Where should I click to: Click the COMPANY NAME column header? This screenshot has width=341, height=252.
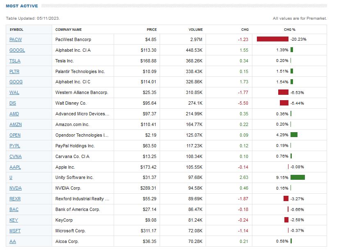point(69,30)
